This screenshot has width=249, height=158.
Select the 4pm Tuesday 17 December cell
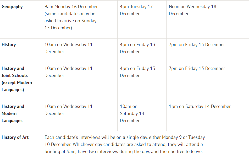136,10
